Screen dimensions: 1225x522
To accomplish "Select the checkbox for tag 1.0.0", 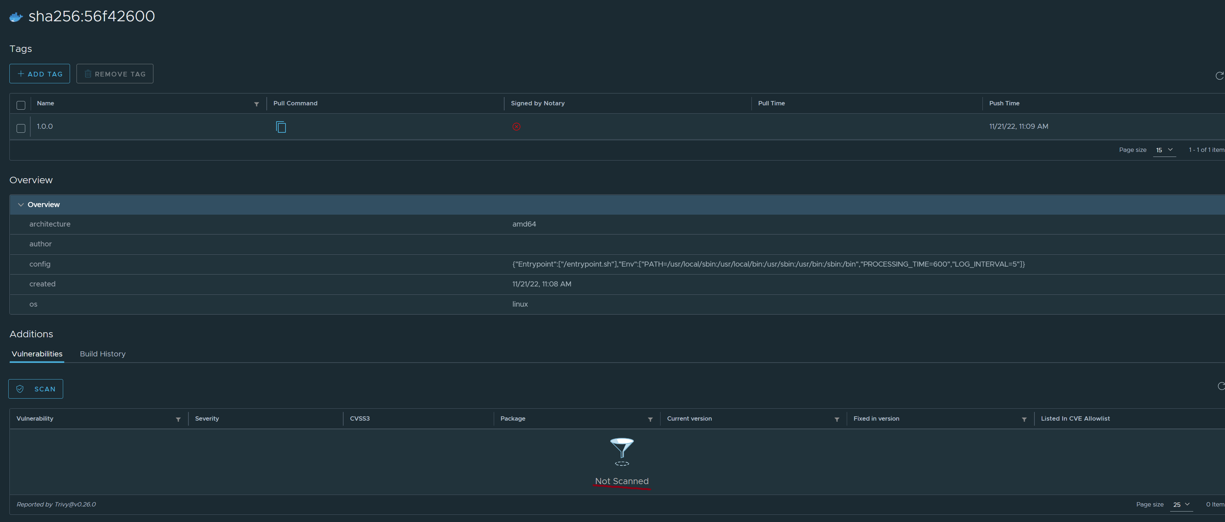I will pos(21,128).
